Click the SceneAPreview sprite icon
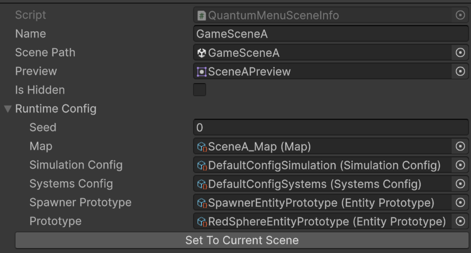 tap(202, 72)
